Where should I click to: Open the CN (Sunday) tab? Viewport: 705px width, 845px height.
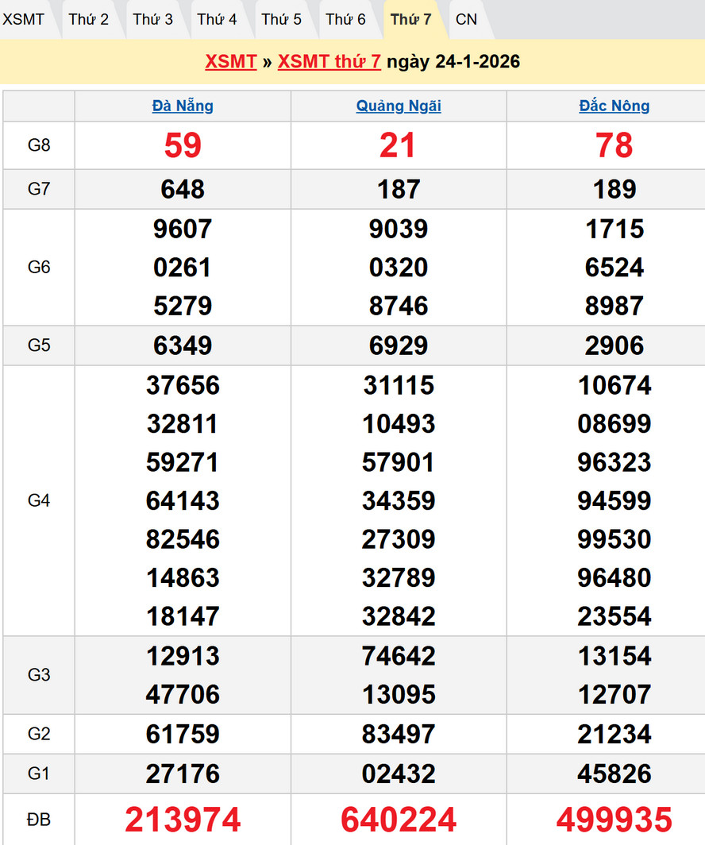(467, 19)
